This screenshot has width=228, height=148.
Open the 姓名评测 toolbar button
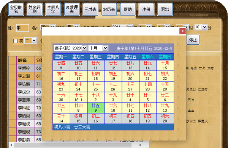pyautogui.click(x=35, y=9)
